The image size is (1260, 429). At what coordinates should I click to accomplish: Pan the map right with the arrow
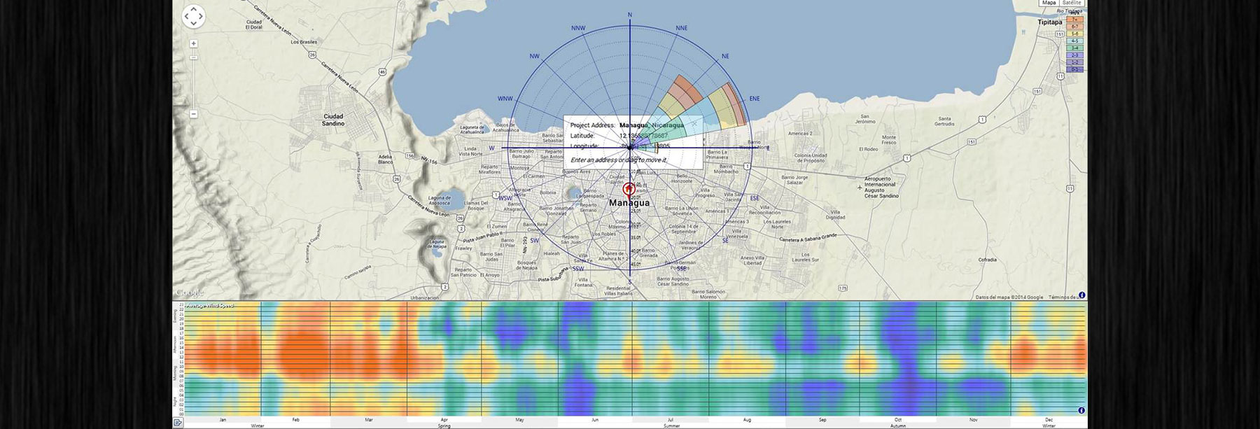(202, 17)
